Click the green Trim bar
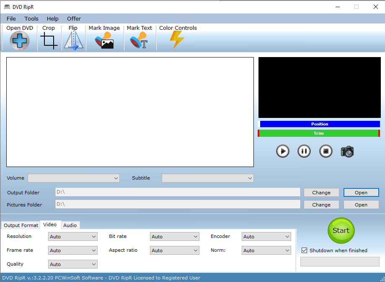Viewport: 385px width, 282px height. tap(319, 133)
